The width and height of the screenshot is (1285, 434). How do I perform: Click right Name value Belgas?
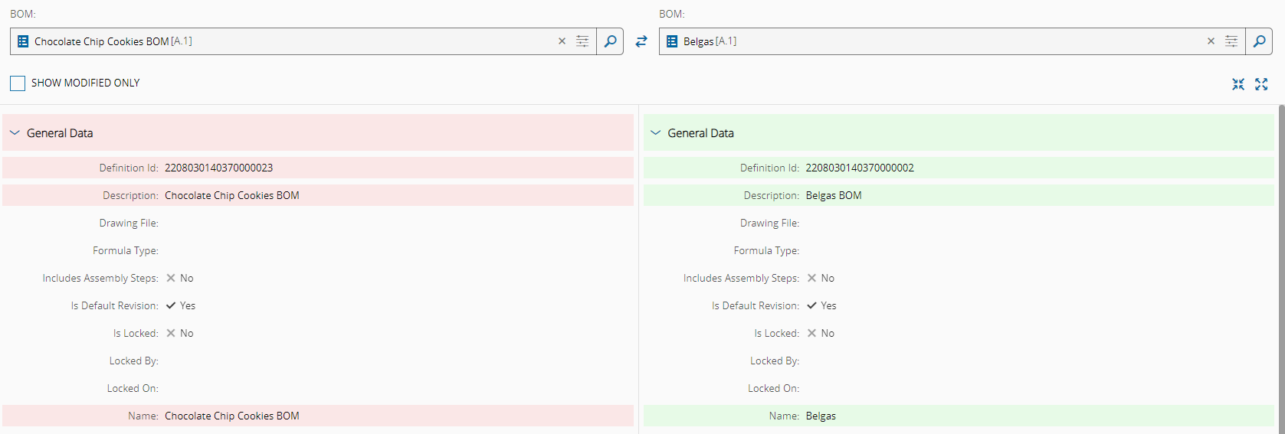(821, 416)
